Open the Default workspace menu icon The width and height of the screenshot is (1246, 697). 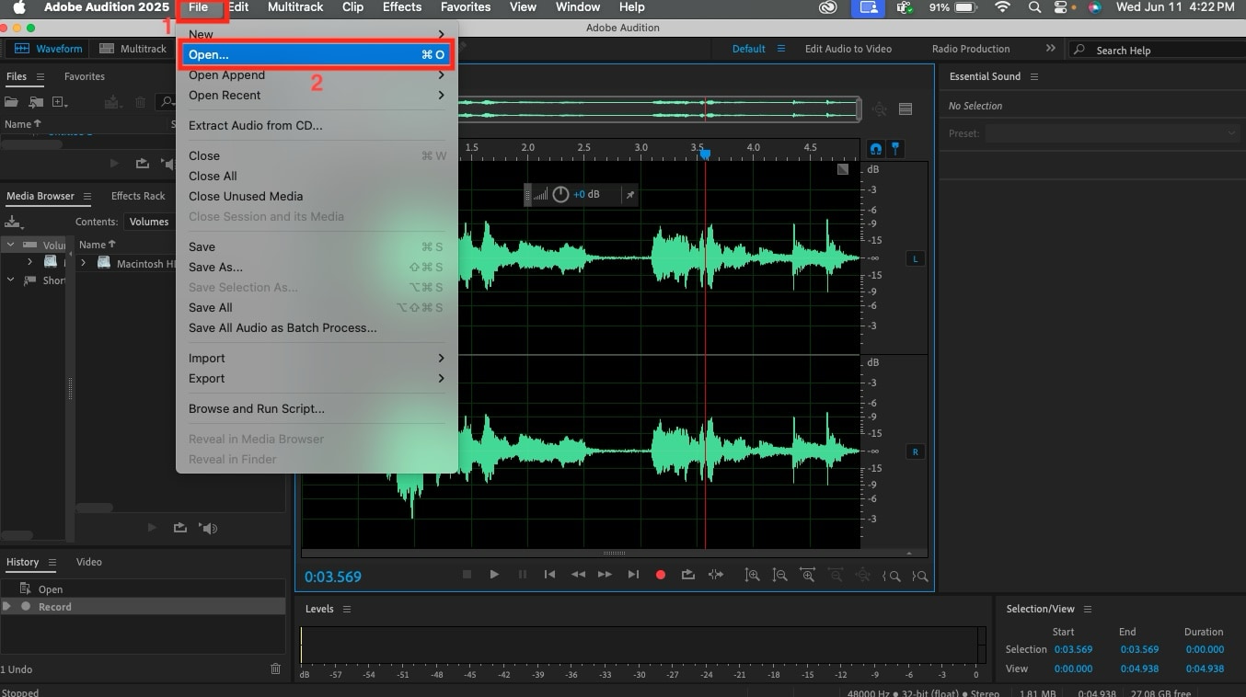[781, 49]
